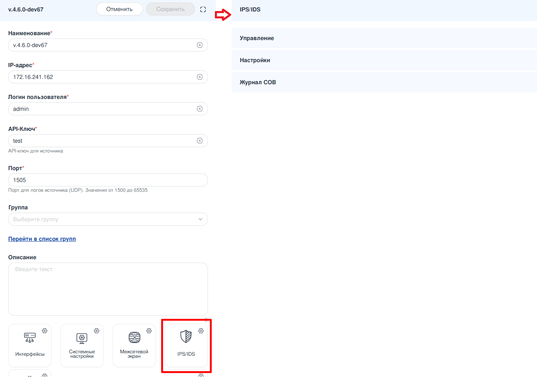Click the Интерфейсы card label
537x377 pixels.
click(30, 354)
